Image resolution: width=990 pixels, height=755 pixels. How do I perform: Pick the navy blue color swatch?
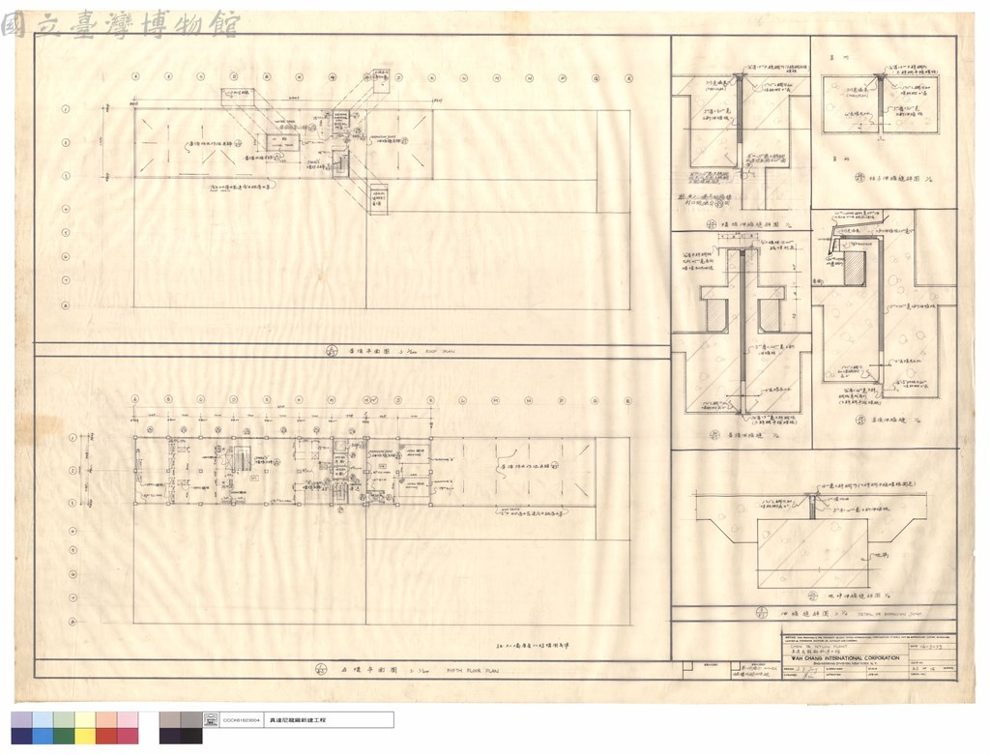[21, 736]
